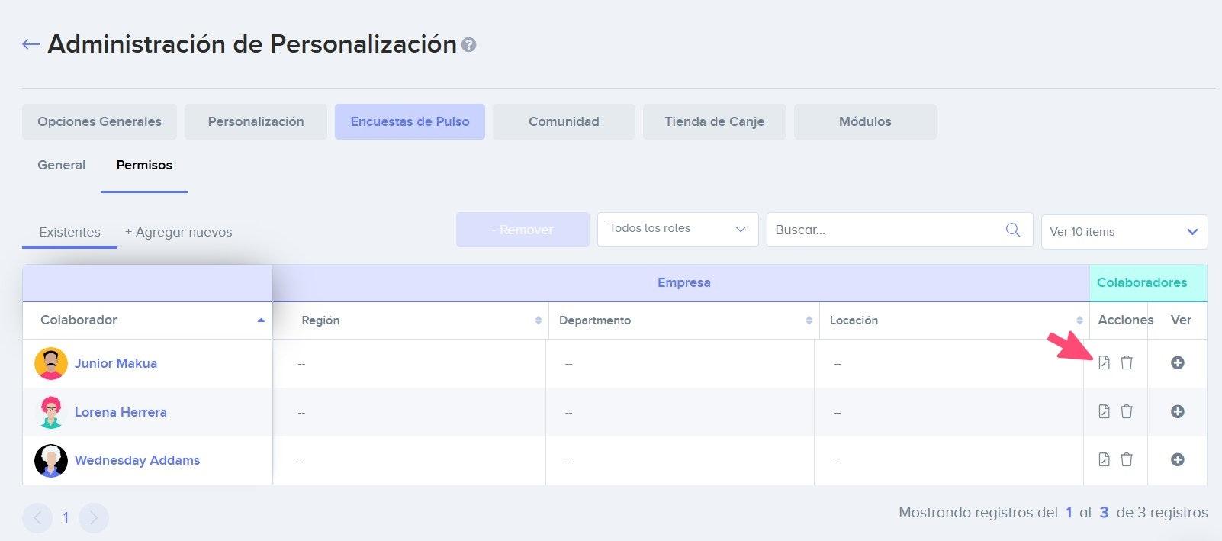Open Lorena Herrera's profile link
Image resolution: width=1222 pixels, height=541 pixels.
click(x=121, y=412)
